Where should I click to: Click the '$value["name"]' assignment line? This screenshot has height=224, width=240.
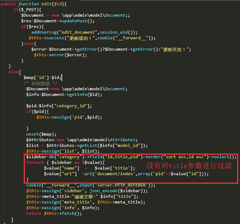coord(89,168)
